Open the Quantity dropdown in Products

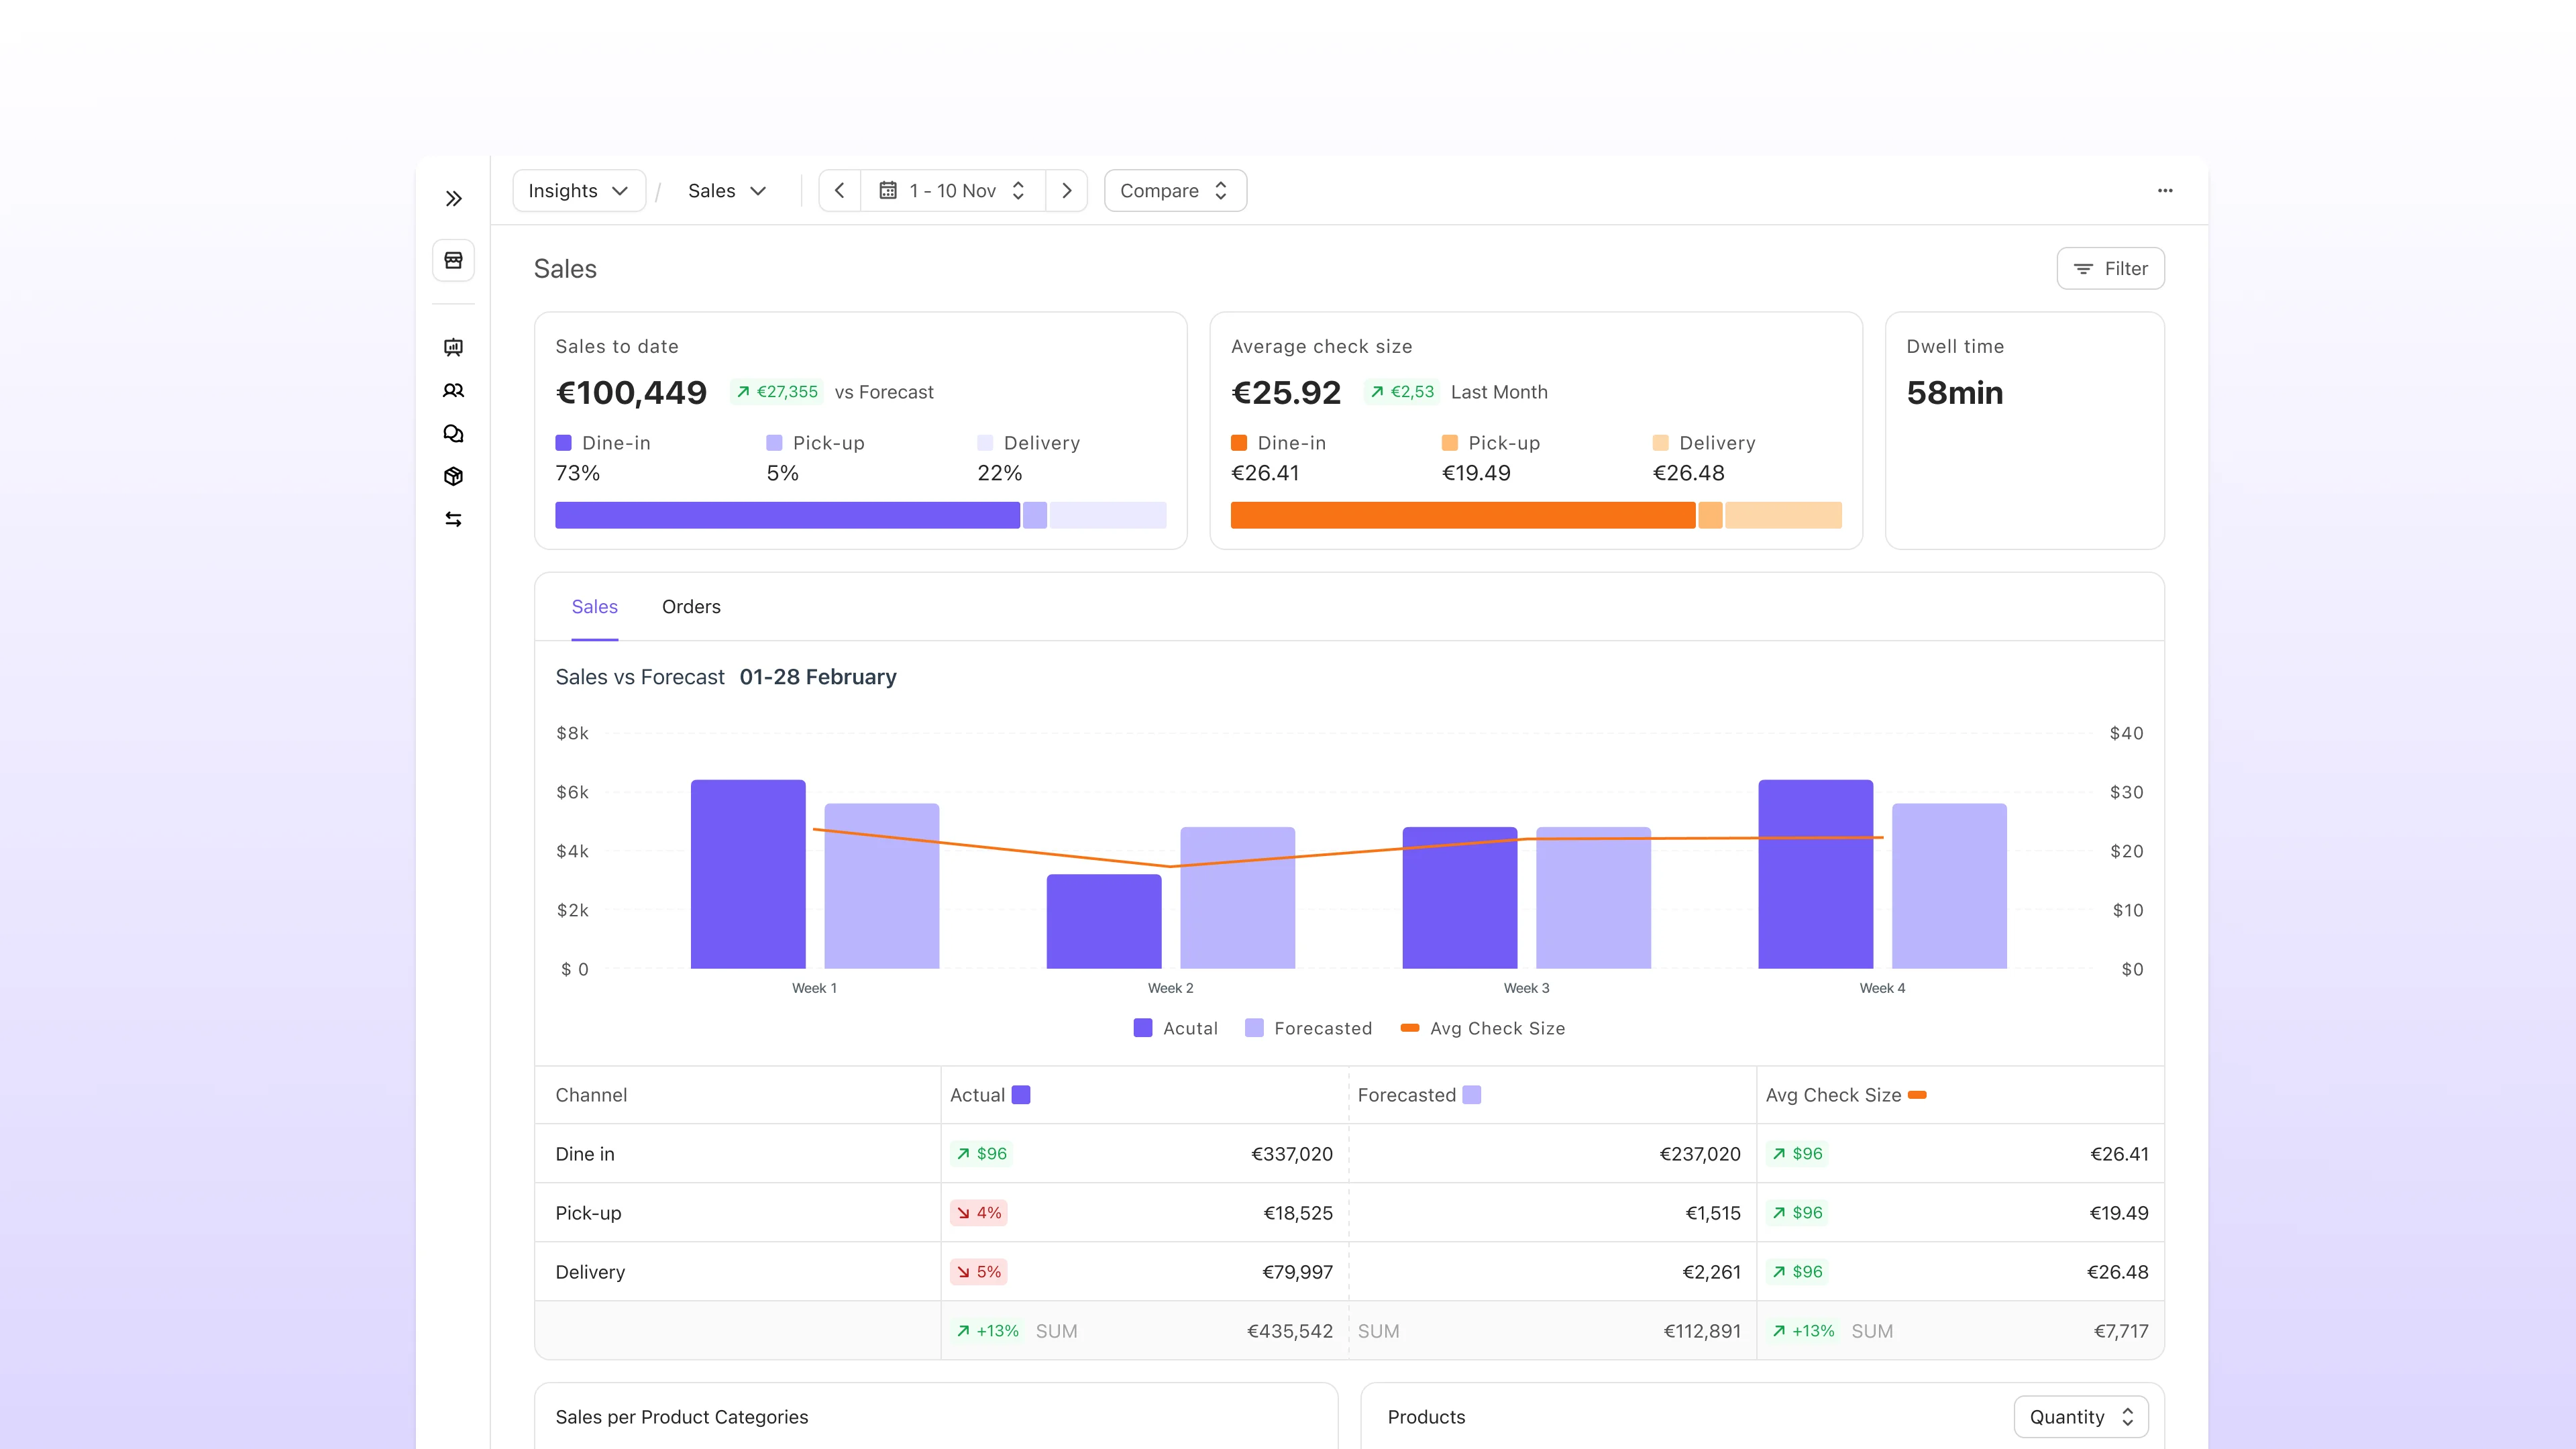(2080, 1416)
